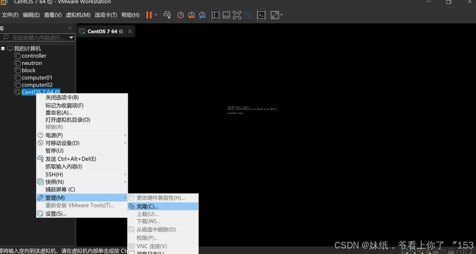Open Snapshot Manager wrench-clock icon
The width and height of the screenshot is (476, 254).
click(202, 15)
